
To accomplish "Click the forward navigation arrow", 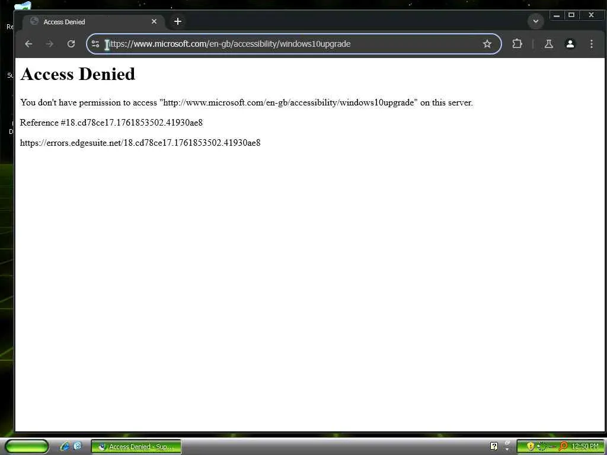I will pyautogui.click(x=50, y=44).
